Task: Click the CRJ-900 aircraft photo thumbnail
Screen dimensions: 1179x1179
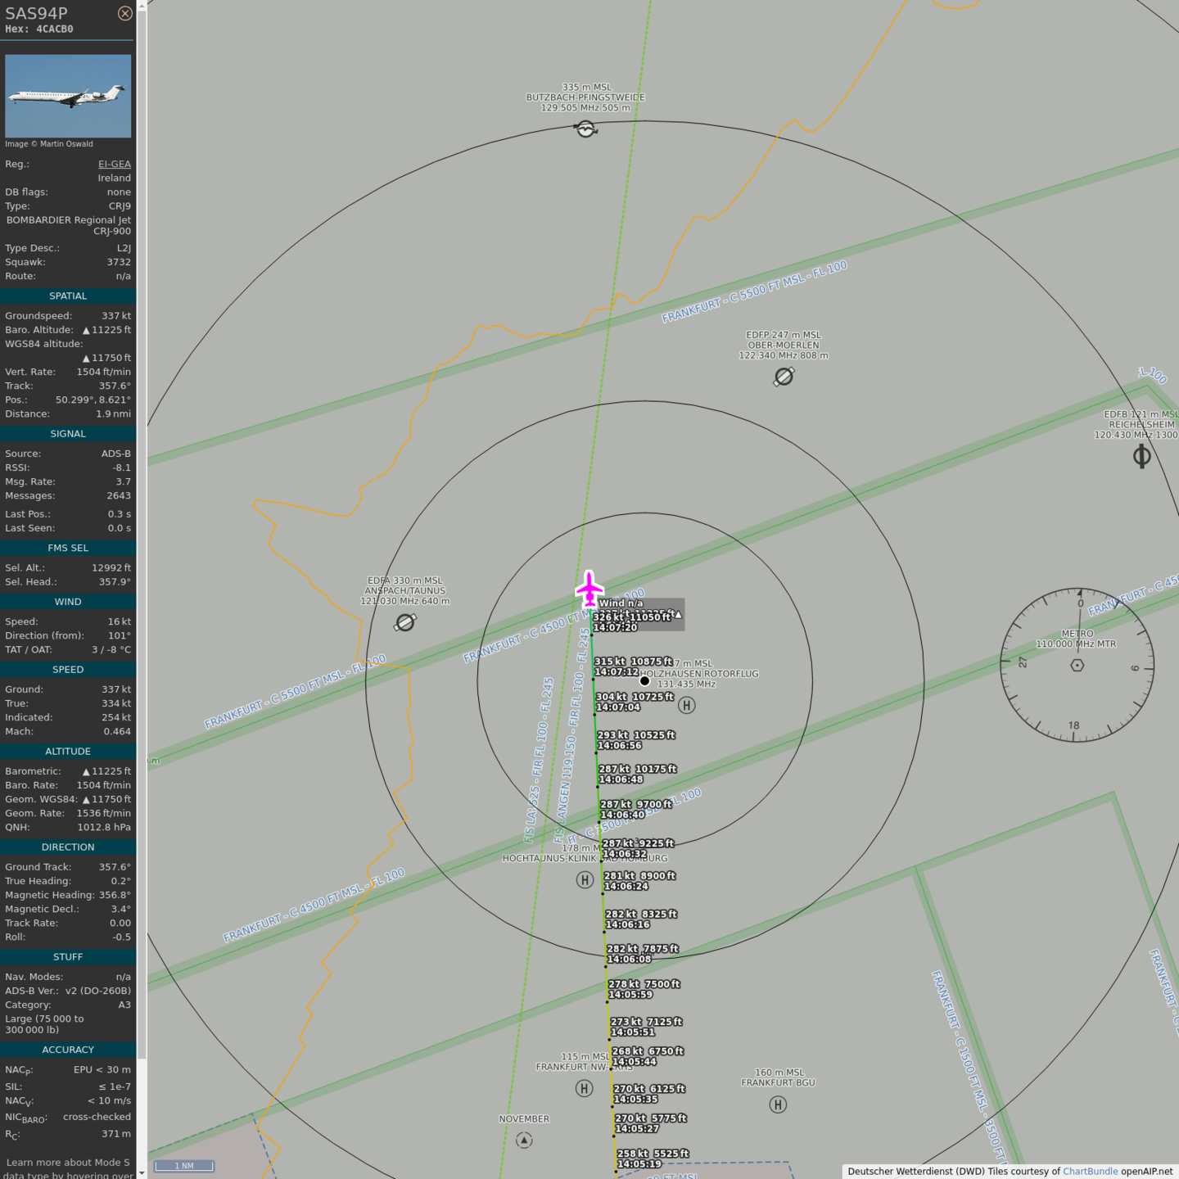Action: [68, 96]
